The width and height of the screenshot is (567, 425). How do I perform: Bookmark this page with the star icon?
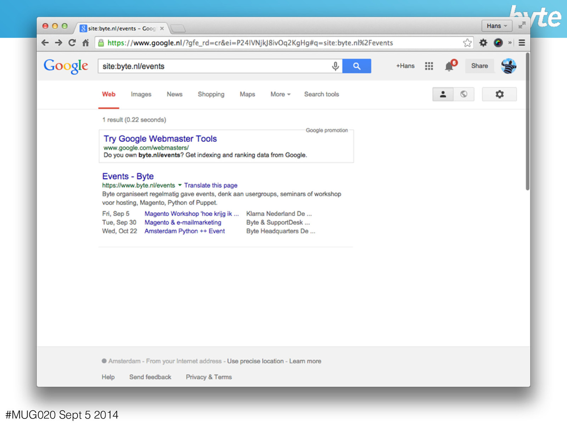pos(467,43)
